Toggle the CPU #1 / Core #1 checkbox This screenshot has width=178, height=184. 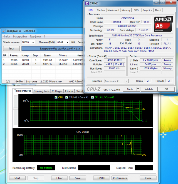(x=67, y=97)
